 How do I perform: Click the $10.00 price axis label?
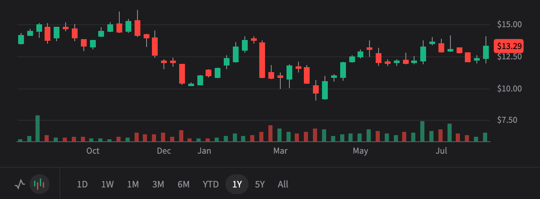click(509, 89)
